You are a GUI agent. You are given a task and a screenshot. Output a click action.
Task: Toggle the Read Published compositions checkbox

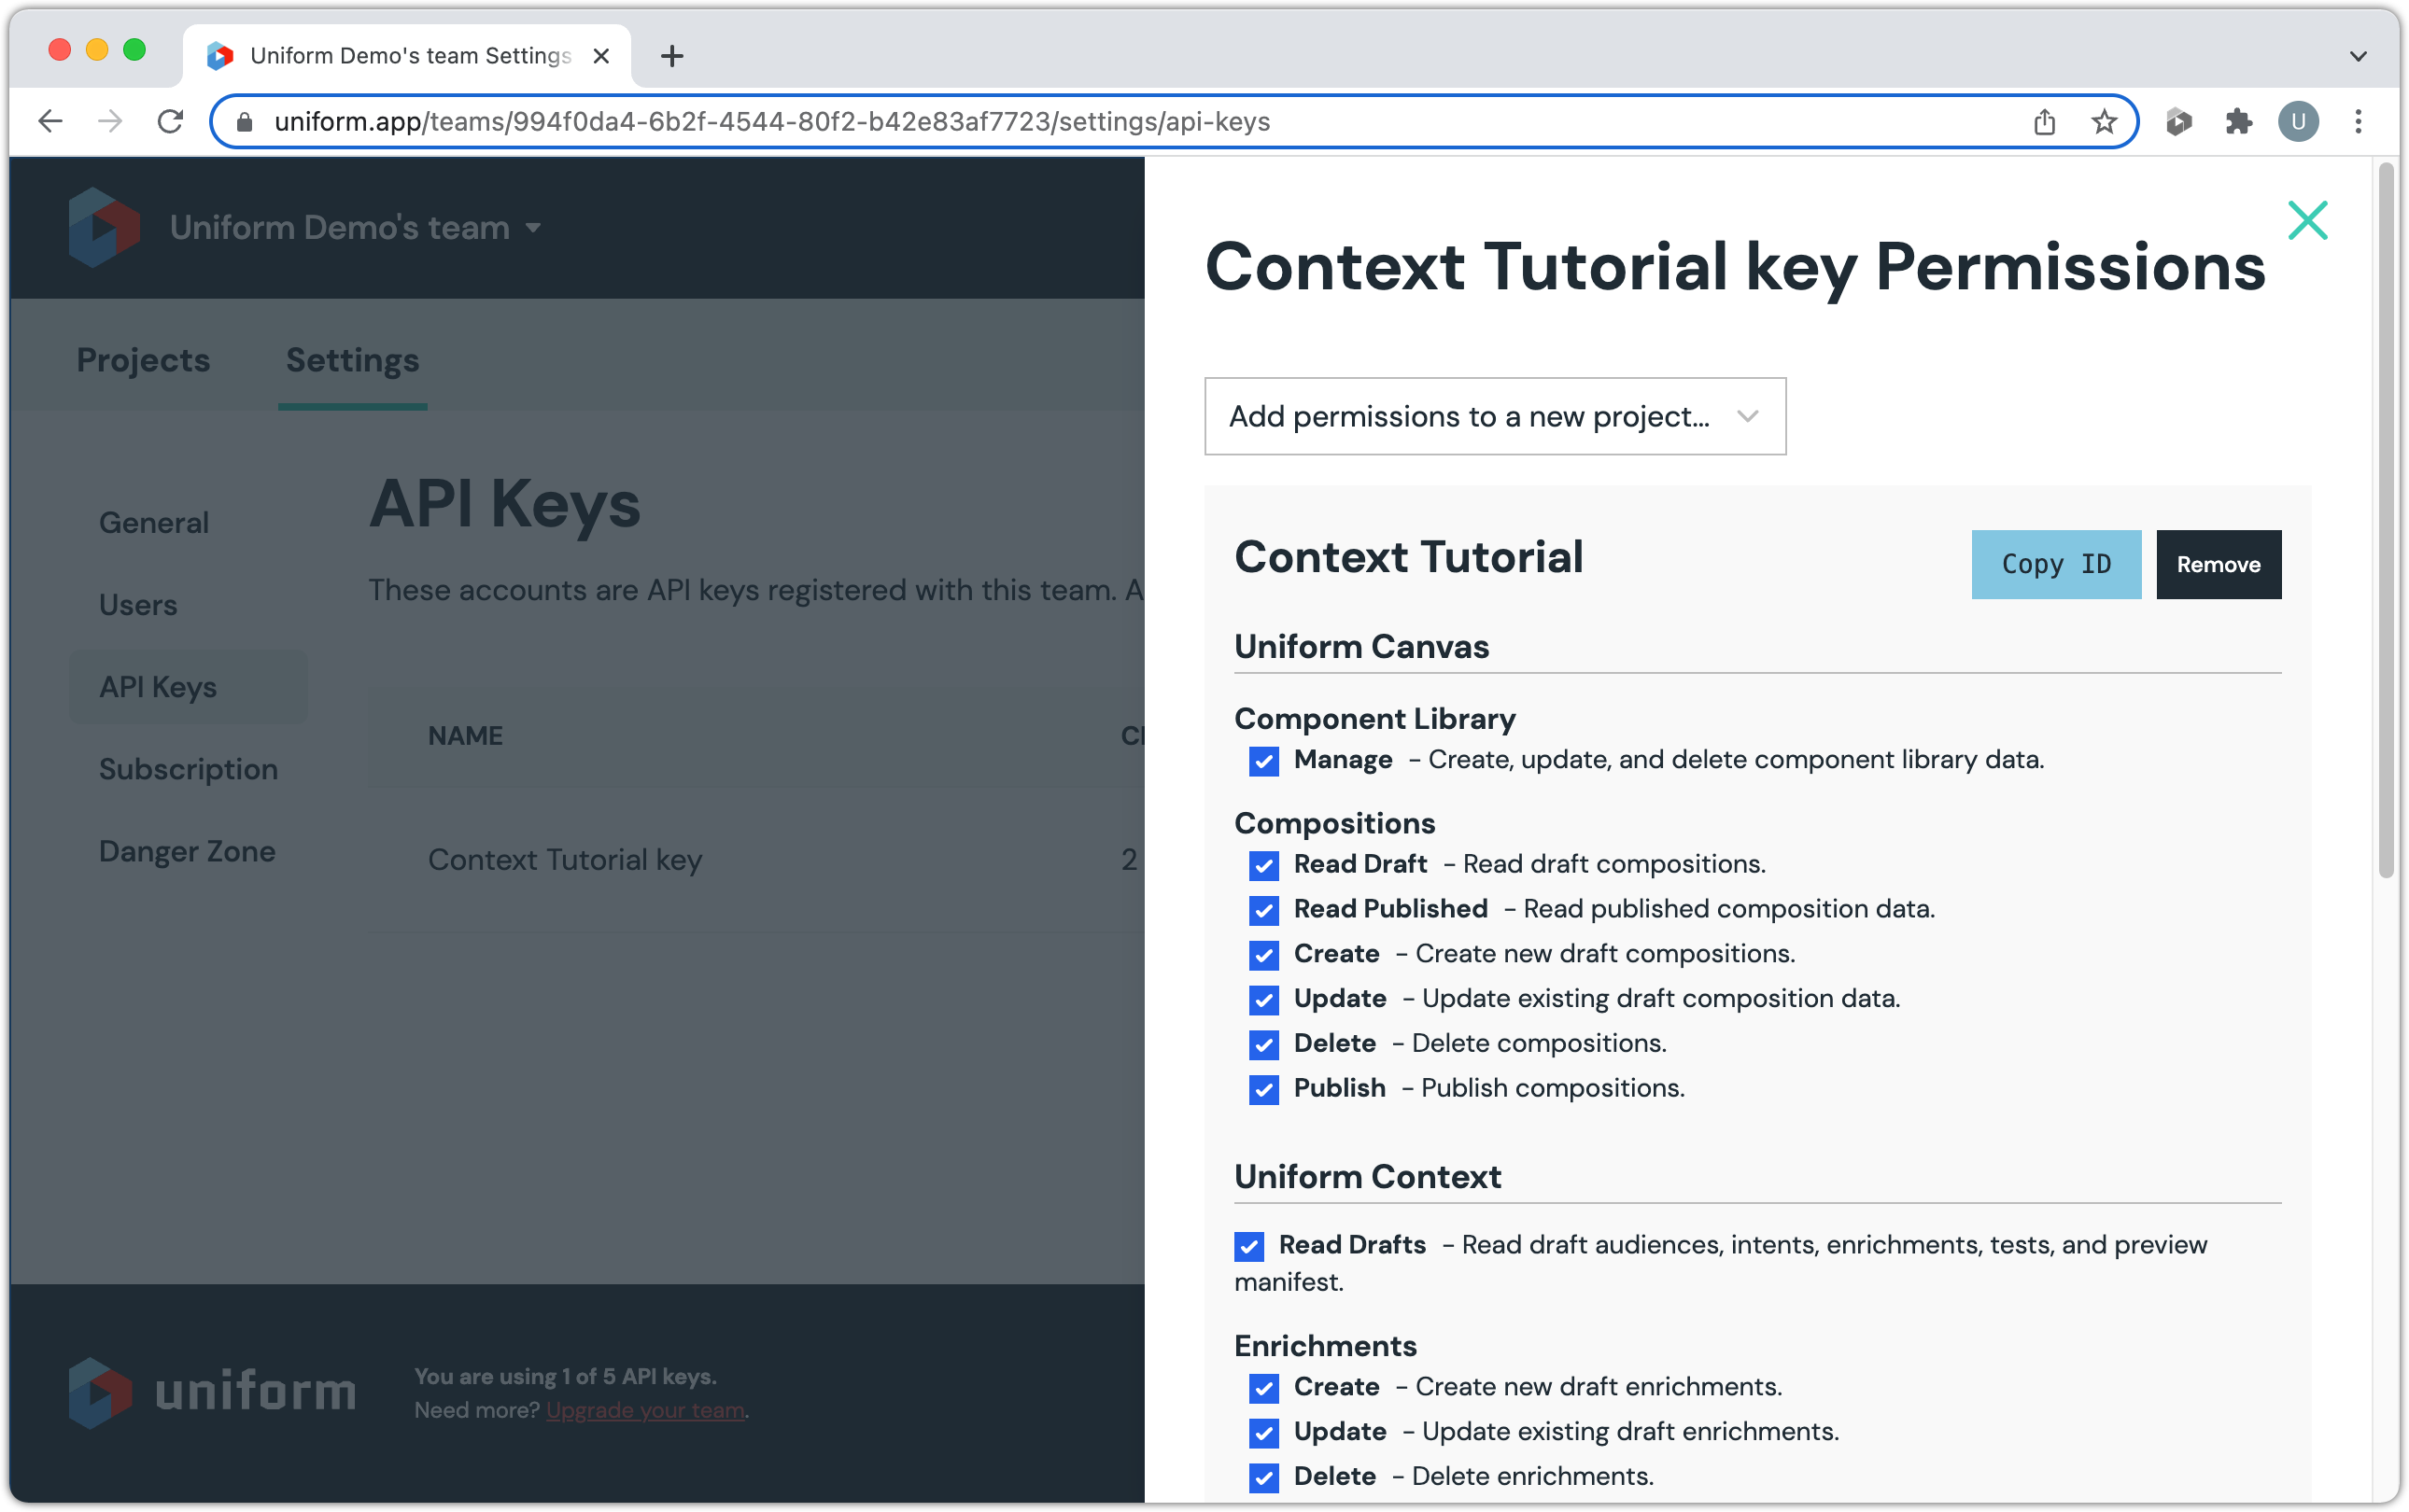[1263, 910]
